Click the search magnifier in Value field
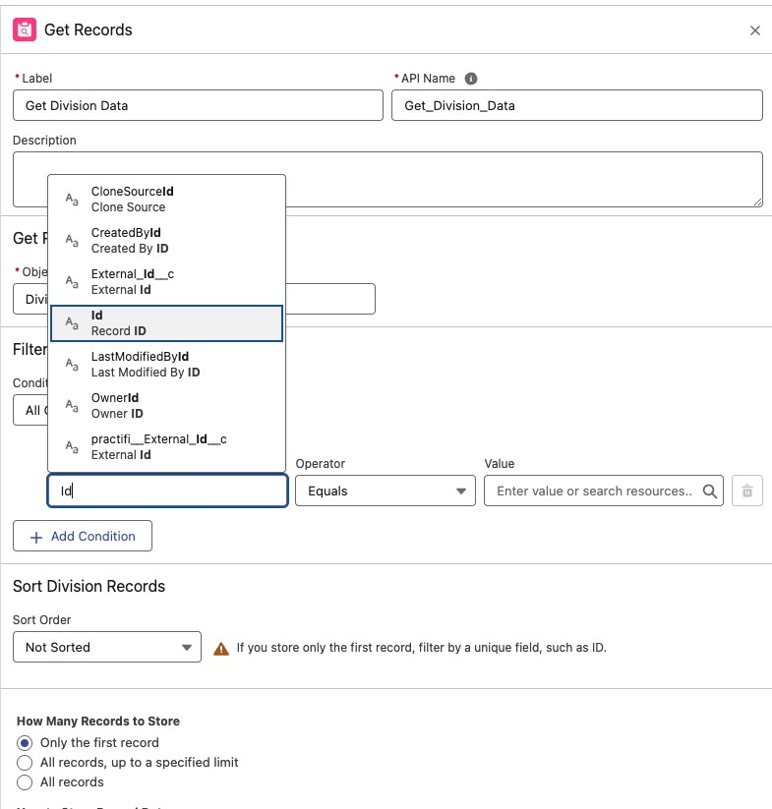 point(710,491)
